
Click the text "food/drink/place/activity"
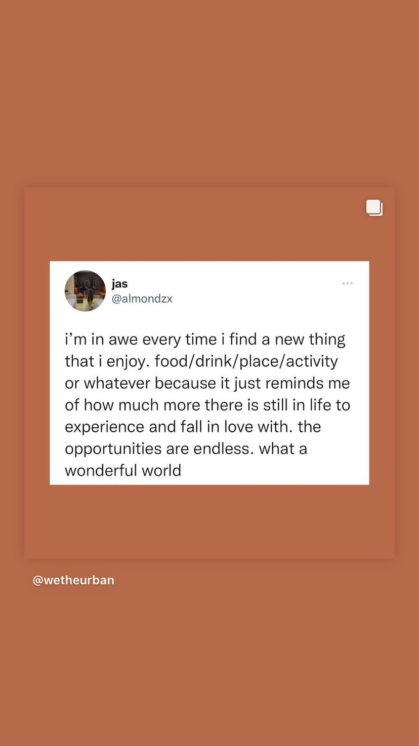pos(246,361)
